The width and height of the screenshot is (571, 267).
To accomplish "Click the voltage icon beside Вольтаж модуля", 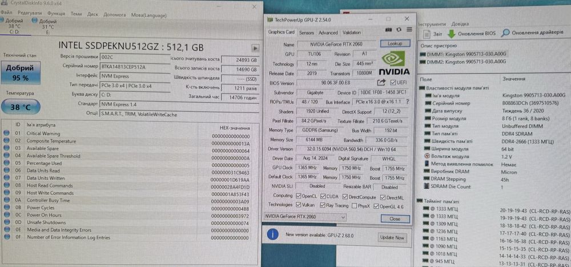I will (x=428, y=156).
